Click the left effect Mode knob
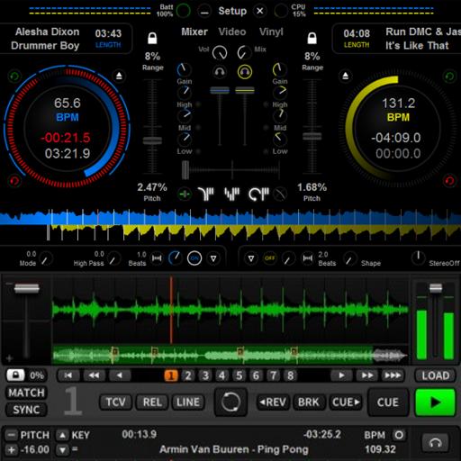Image resolution: width=461 pixels, height=461 pixels. click(x=46, y=258)
